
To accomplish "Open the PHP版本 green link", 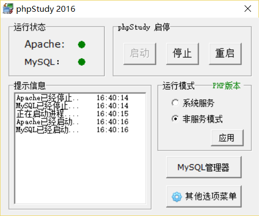I will click(226, 86).
